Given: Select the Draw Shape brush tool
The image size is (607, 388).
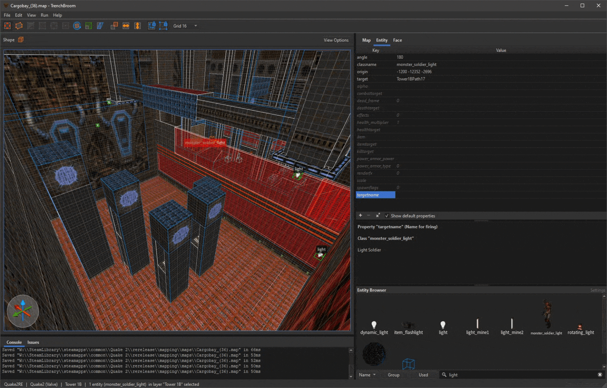Looking at the screenshot, I should coord(7,26).
